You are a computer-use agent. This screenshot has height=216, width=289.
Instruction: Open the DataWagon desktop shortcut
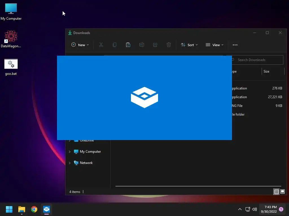(x=11, y=39)
